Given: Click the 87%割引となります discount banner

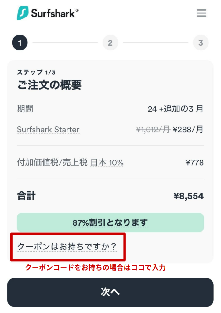Looking at the screenshot, I should pos(110,223).
